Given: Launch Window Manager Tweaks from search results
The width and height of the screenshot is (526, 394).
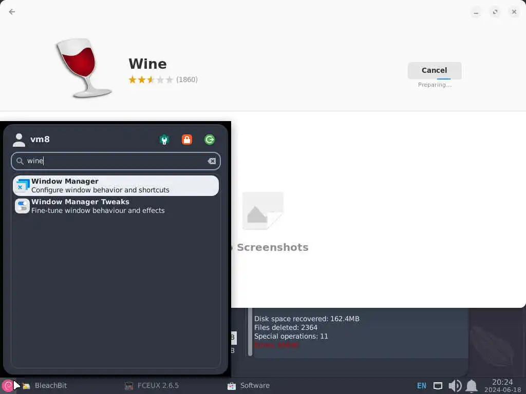Looking at the screenshot, I should tap(116, 206).
